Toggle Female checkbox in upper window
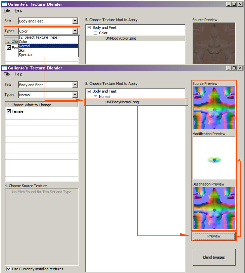 point(9,47)
